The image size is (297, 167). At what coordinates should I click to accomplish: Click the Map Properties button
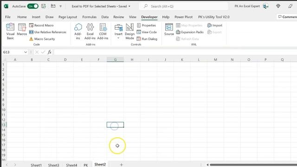pos(189,26)
